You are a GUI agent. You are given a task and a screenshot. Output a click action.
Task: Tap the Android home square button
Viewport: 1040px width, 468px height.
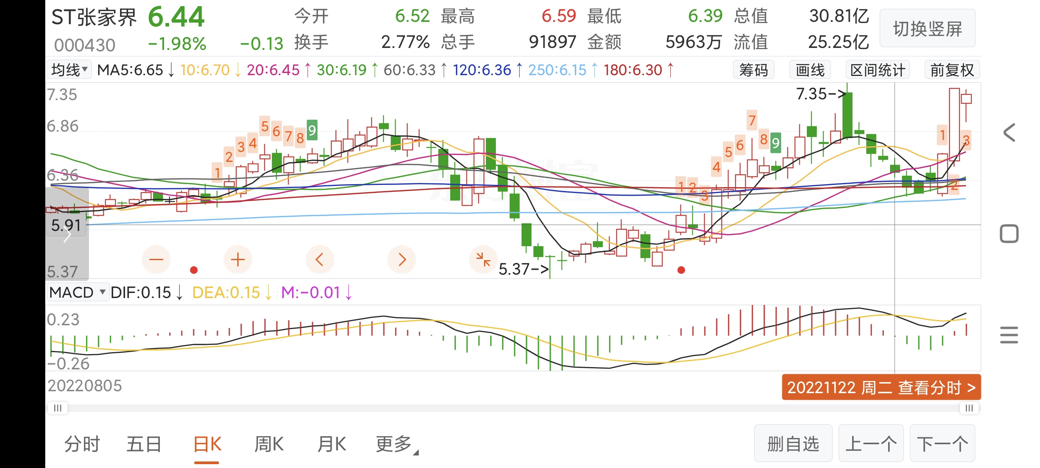click(1009, 234)
